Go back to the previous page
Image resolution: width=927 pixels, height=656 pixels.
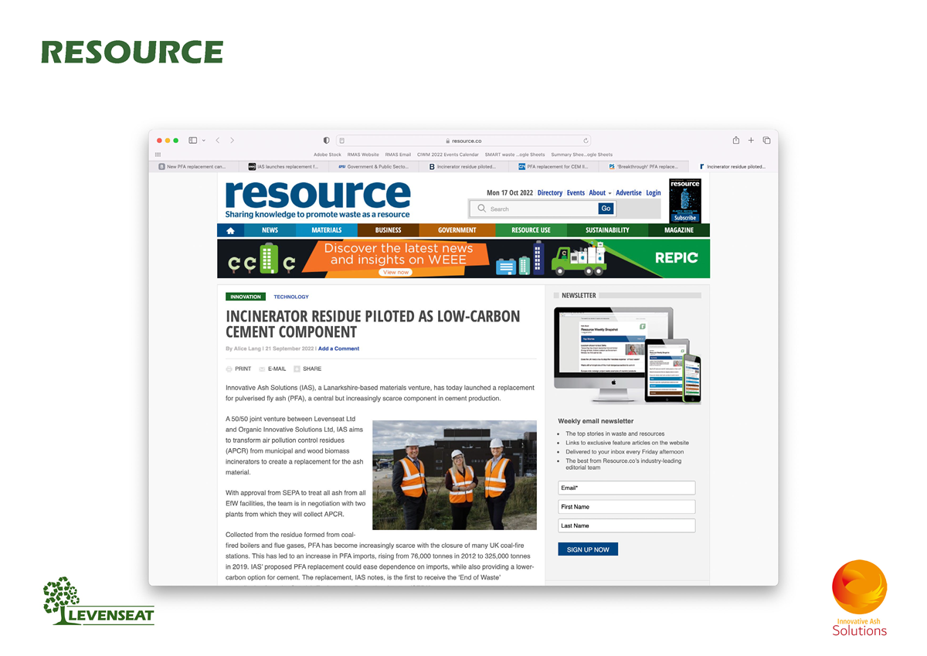point(218,141)
